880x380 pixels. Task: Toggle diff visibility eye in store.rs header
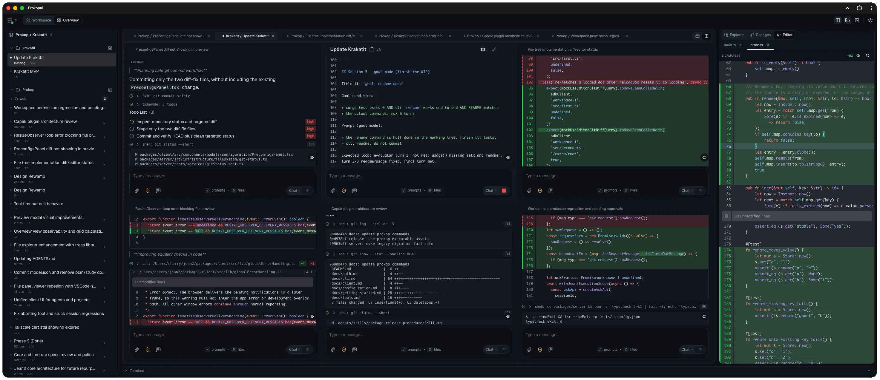click(858, 55)
